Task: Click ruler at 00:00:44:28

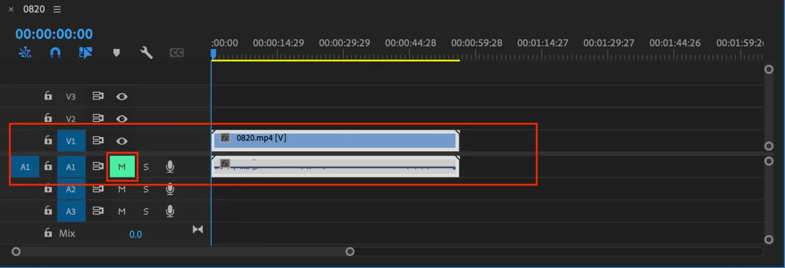Action: [410, 43]
